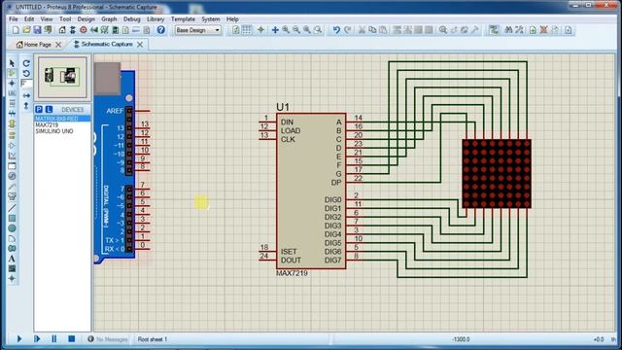
Task: Close the Schematic Capture tab
Action: 140,45
